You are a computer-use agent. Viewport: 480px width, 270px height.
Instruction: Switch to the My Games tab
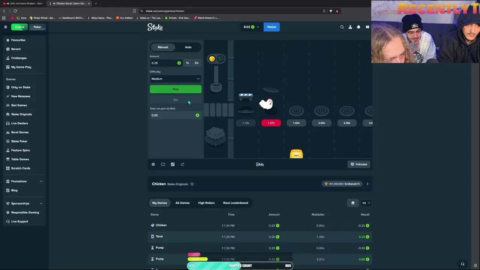pyautogui.click(x=159, y=203)
